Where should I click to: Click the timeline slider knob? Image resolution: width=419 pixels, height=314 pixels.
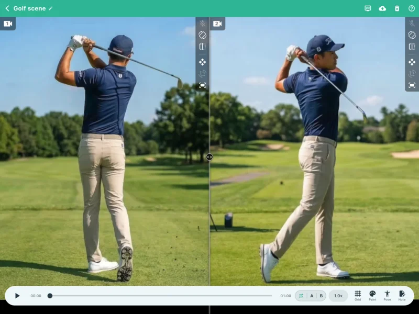(x=50, y=295)
